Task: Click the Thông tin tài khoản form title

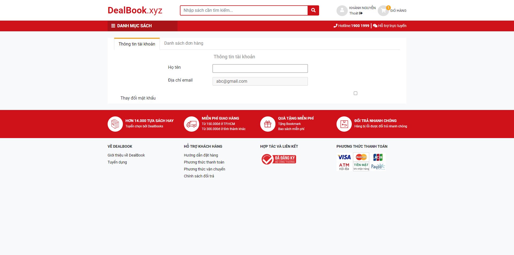Action: [x=234, y=57]
